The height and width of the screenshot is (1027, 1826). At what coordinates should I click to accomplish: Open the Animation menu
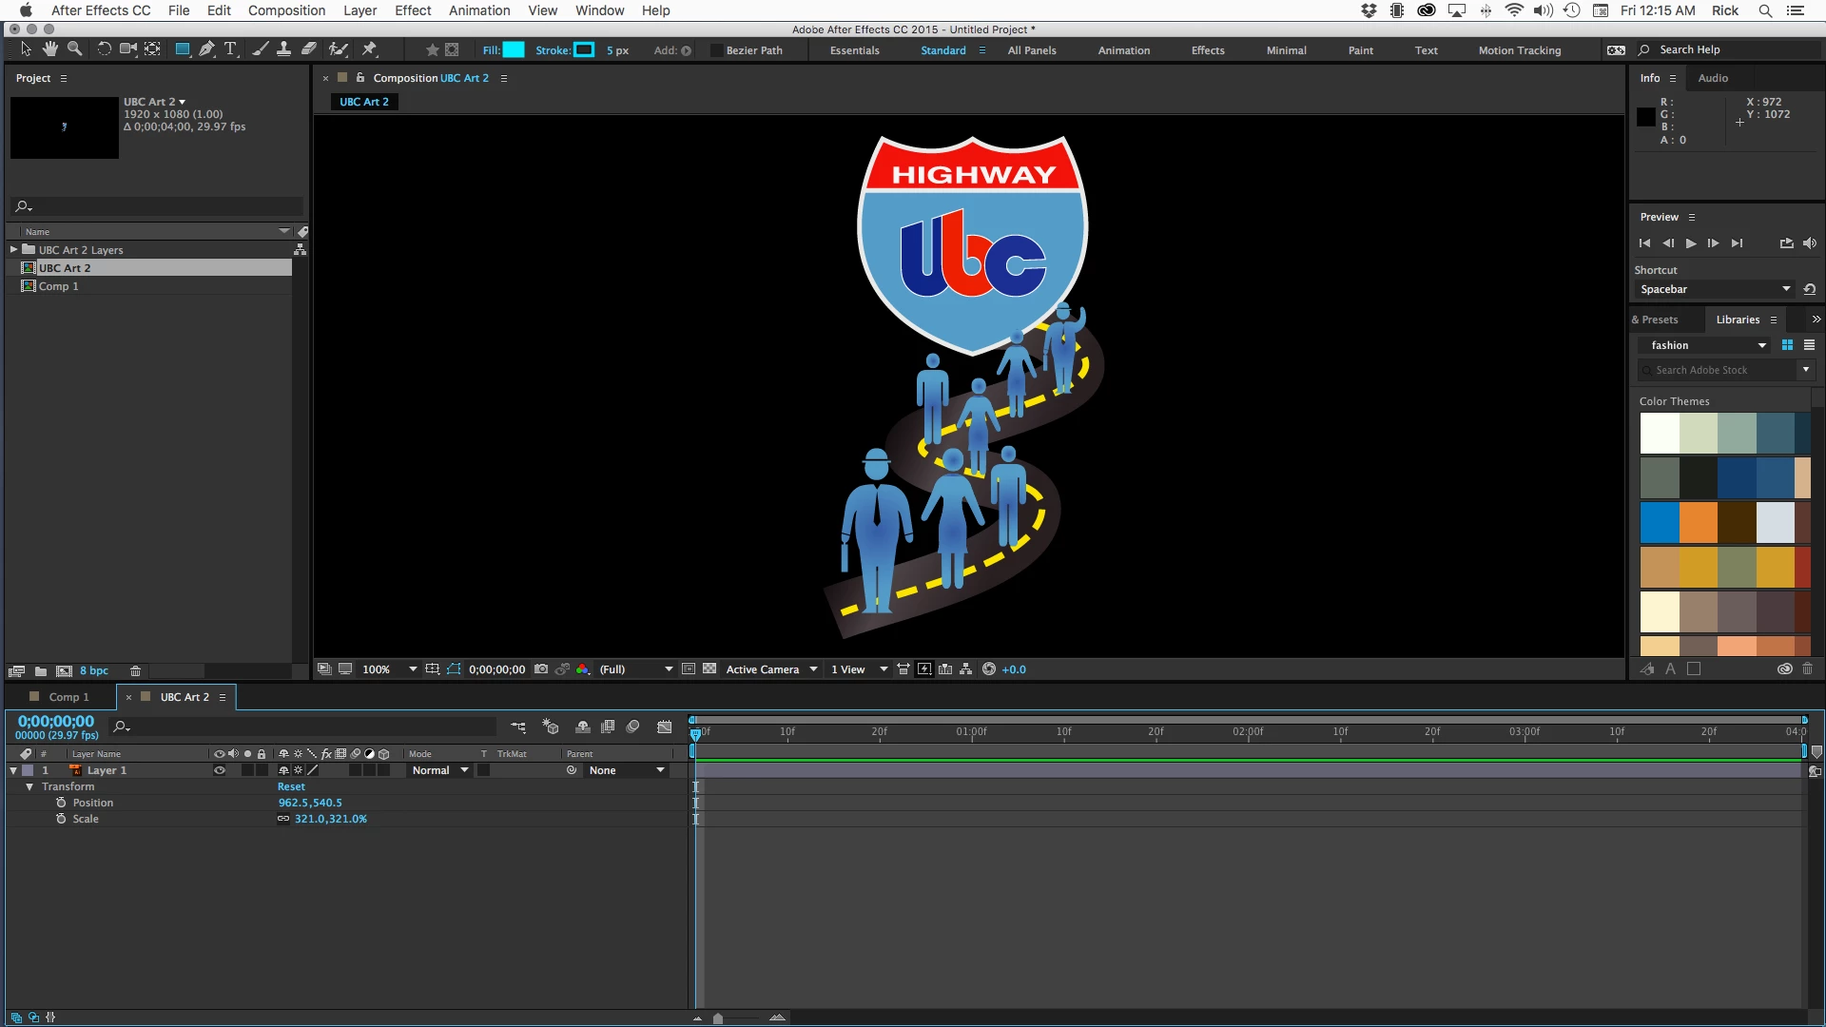click(478, 10)
